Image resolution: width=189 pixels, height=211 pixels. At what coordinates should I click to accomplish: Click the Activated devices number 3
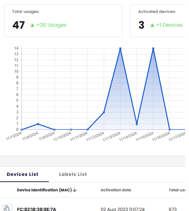[x=141, y=25]
